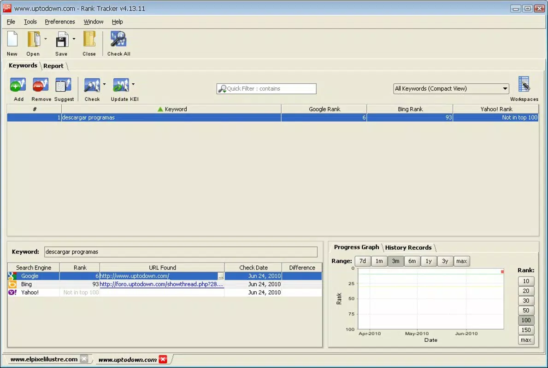This screenshot has height=368, width=548.
Task: Click the Bing logo in search engine list
Action: click(12, 284)
